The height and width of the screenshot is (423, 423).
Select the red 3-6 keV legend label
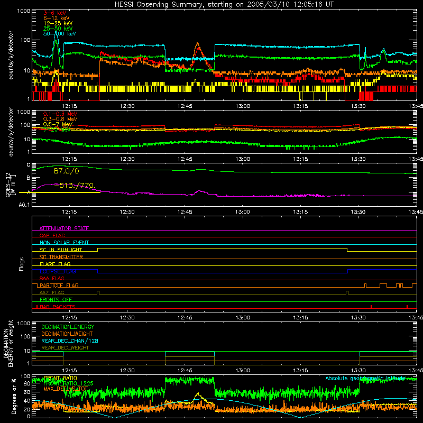tap(55, 13)
